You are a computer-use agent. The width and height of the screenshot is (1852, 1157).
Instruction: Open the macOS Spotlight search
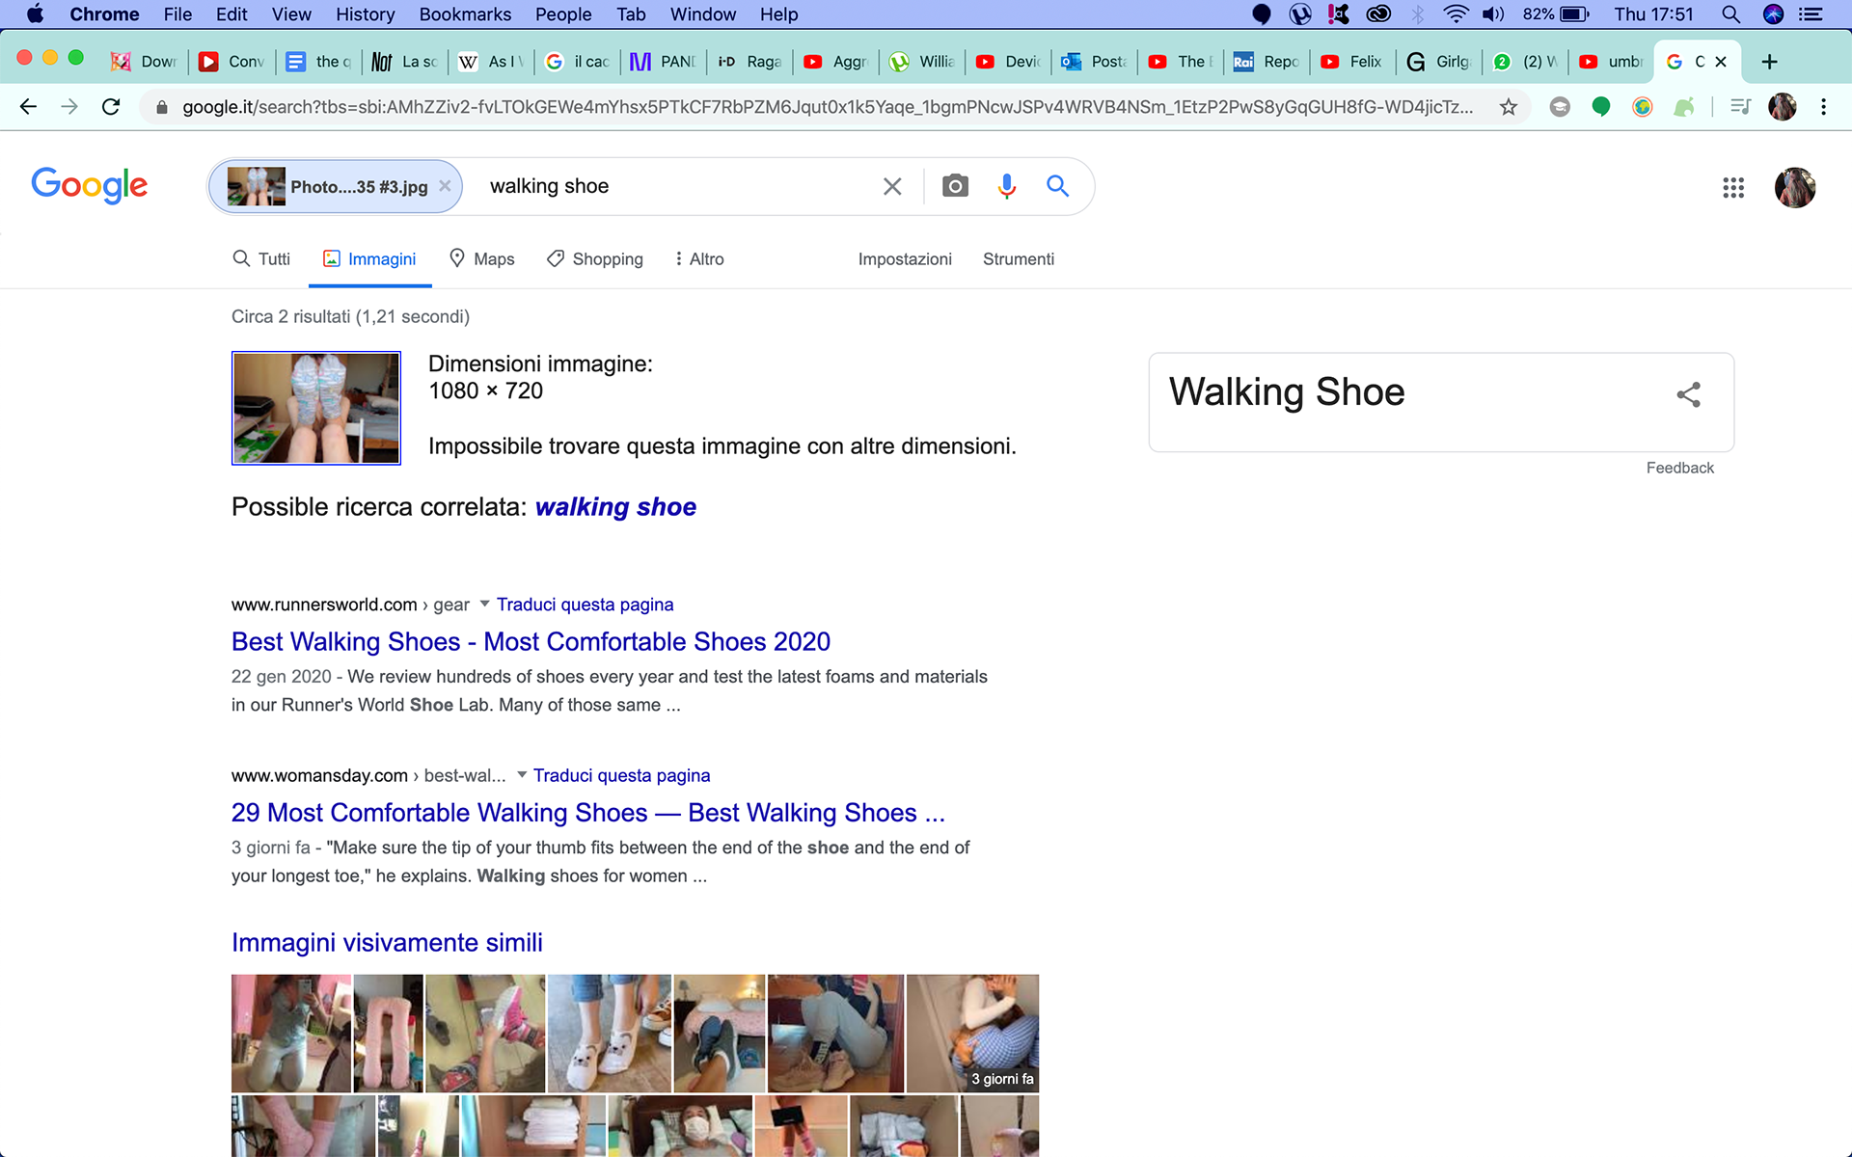click(x=1730, y=14)
